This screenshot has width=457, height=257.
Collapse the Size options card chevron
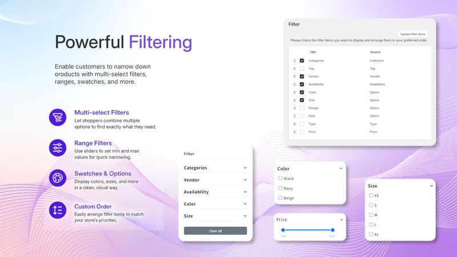[431, 186]
